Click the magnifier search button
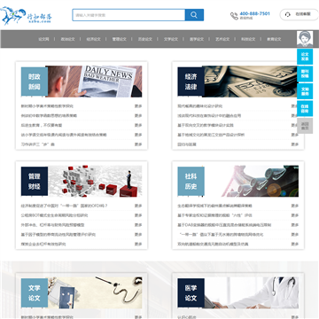Viewport: 319px width, 319px height. pos(194,15)
